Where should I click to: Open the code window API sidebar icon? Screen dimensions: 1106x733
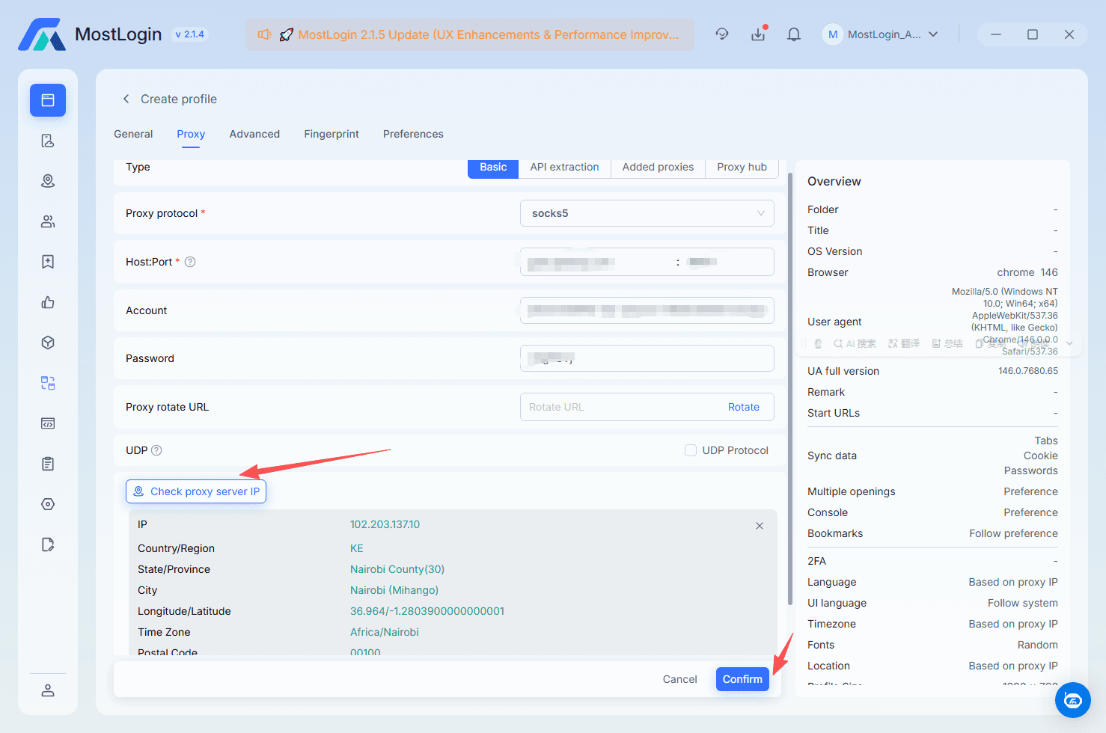48,423
